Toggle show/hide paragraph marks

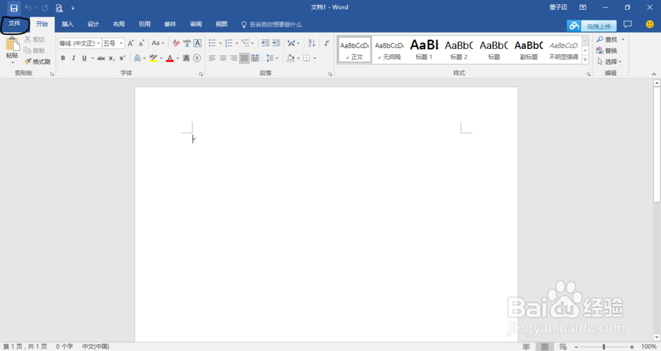click(x=327, y=43)
